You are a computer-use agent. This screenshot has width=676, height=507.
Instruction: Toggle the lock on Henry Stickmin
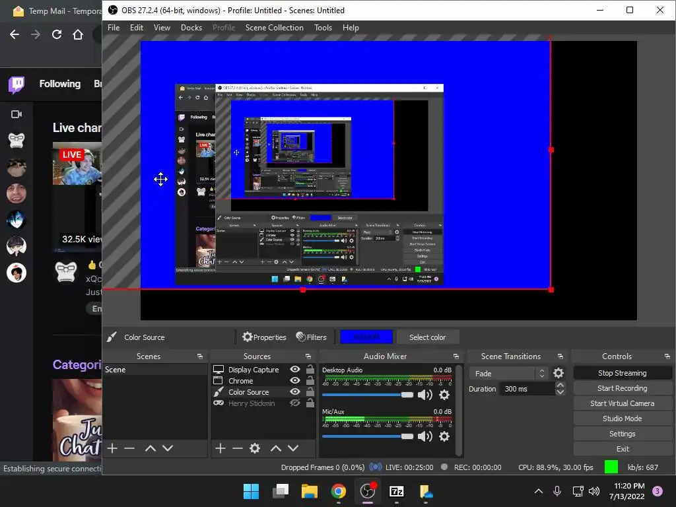tap(310, 403)
